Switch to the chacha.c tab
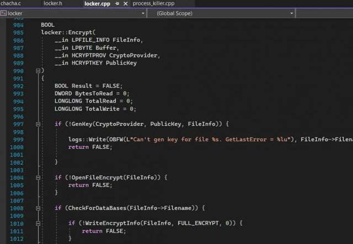353x244 pixels. (10, 3)
